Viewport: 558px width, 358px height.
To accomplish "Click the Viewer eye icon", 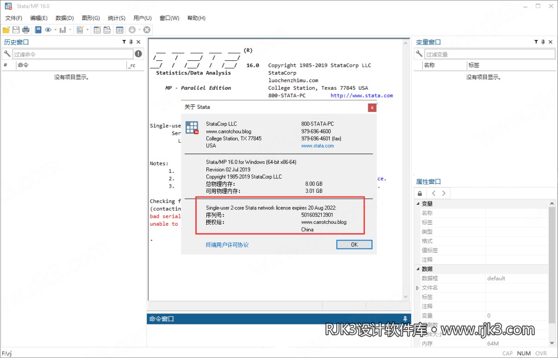I will click(x=48, y=30).
